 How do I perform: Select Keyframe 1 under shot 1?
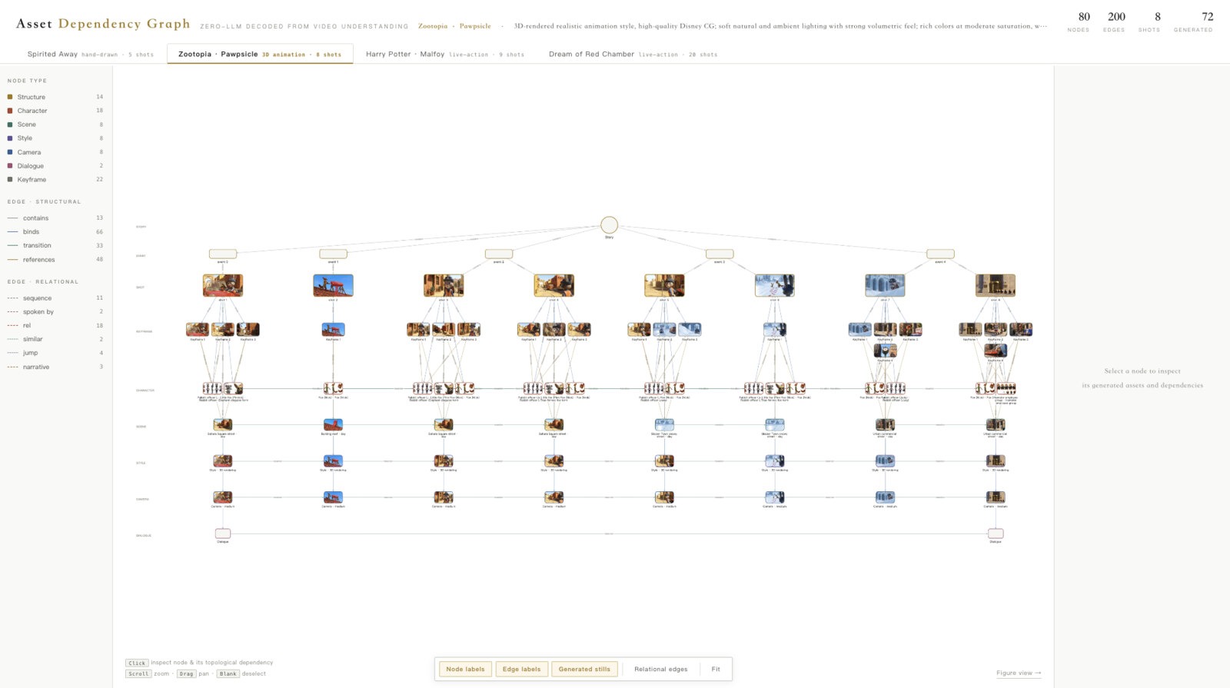pos(198,330)
